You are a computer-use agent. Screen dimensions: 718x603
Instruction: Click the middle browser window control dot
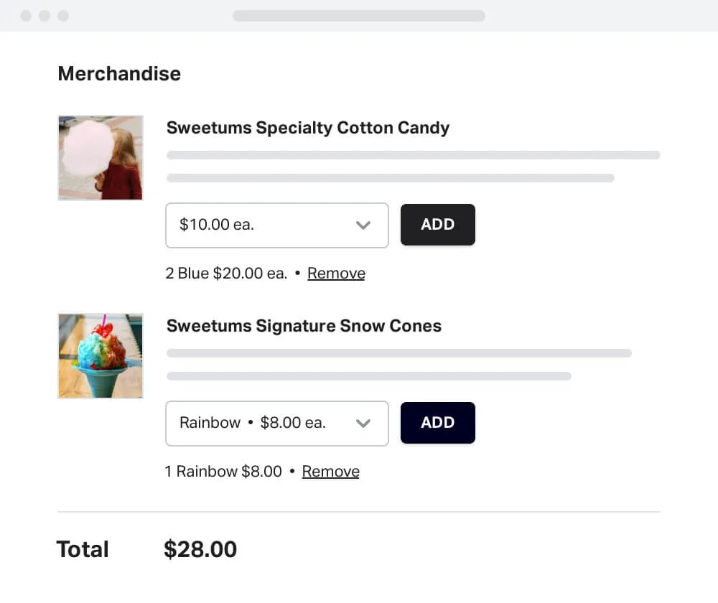tap(46, 15)
